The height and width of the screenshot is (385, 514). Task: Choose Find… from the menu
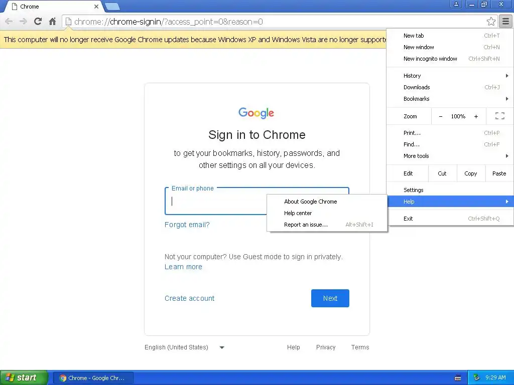coord(450,144)
